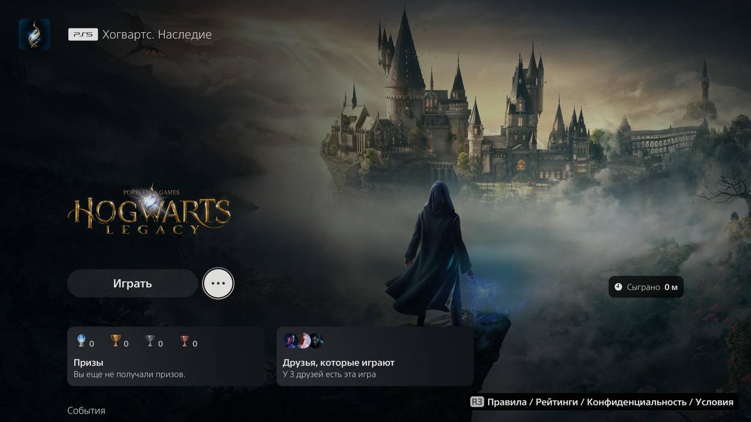Viewport: 751px width, 422px height.
Task: Start the game with the Играть button
Action: 133,284
